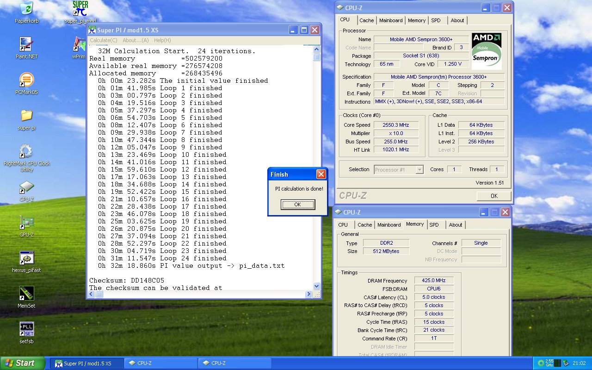Click the Super PI vertical scrollbar down arrow

coord(317,286)
